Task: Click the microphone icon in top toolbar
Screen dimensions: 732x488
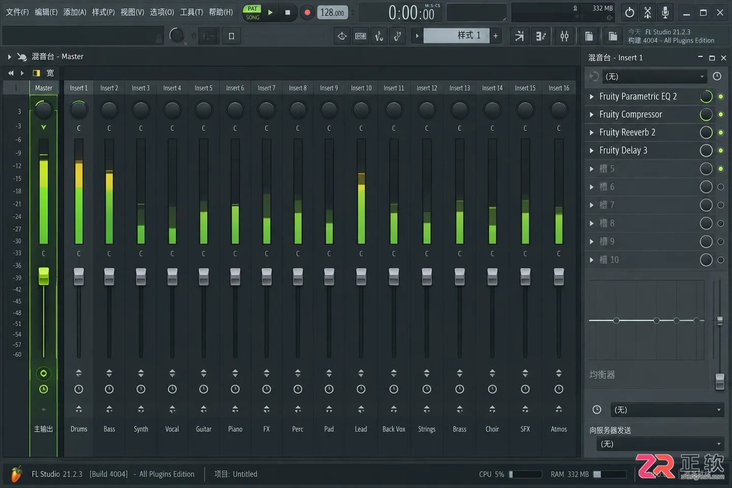Action: point(665,12)
